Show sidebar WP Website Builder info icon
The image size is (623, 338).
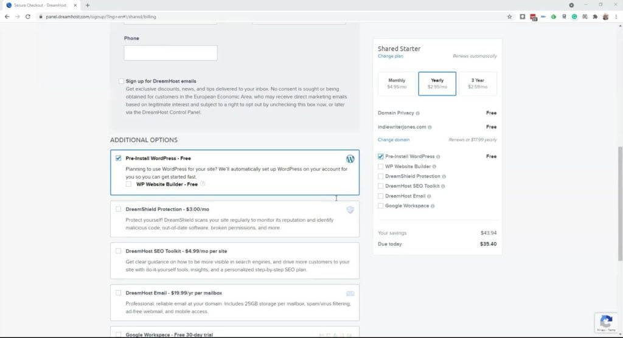pos(434,167)
